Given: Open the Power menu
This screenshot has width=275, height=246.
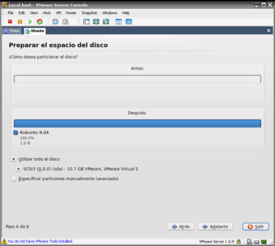Looking at the screenshot, I should point(71,13).
